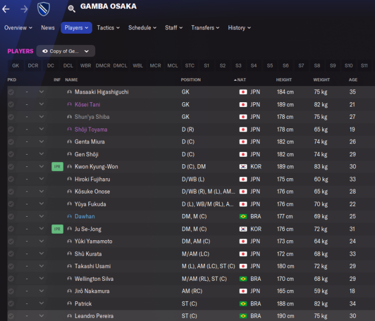Click Ju Se-Jong's JPR info badge

pos(57,229)
